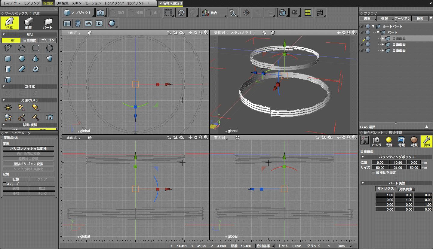Viewport: 433px width, 249px height.
Task: Collapse the バウンディングボックス section
Action: point(363,157)
